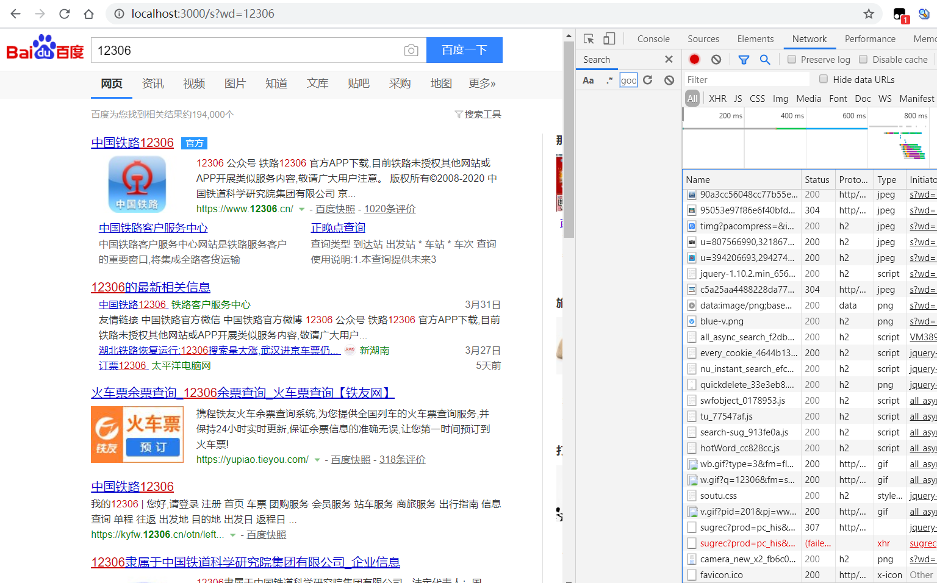
Task: Click the Baidu logo
Action: [x=45, y=48]
